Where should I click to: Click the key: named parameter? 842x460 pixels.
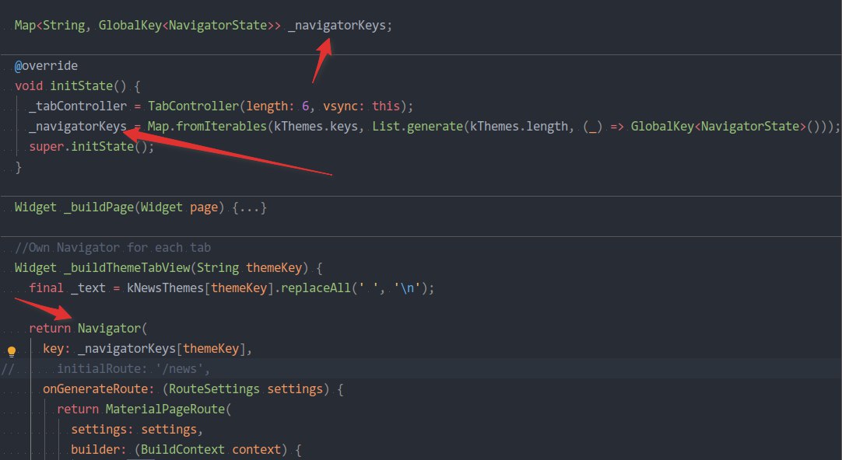tap(56, 348)
